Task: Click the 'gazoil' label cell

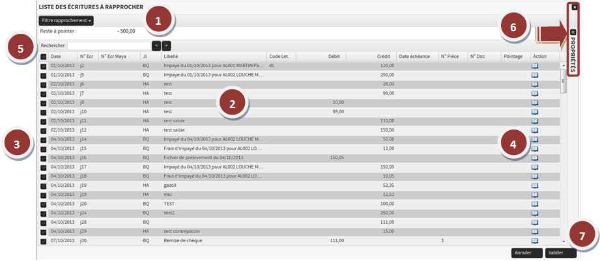Action: coord(170,185)
